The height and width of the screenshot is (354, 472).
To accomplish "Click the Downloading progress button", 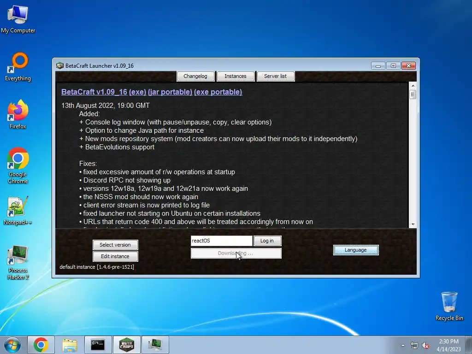I will (x=236, y=254).
